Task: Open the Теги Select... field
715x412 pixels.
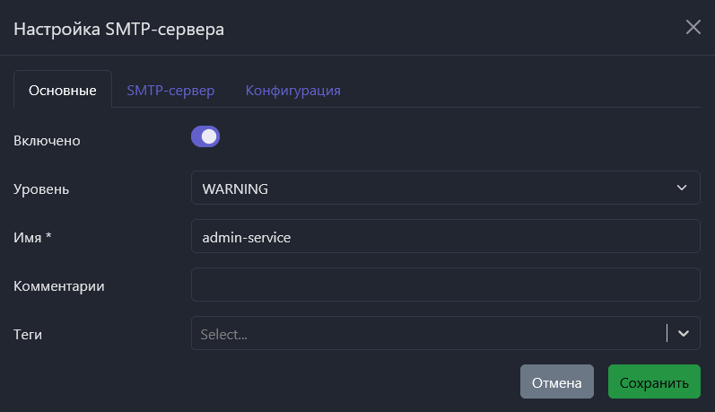Action: [428, 334]
